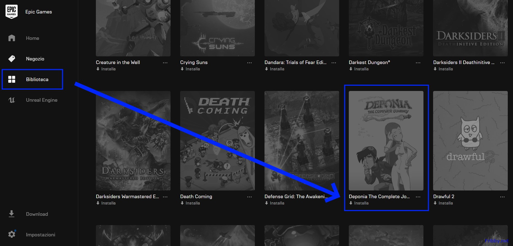Screen dimensions: 513x246
Task: Click the Drawful 2 title text
Action: point(444,197)
